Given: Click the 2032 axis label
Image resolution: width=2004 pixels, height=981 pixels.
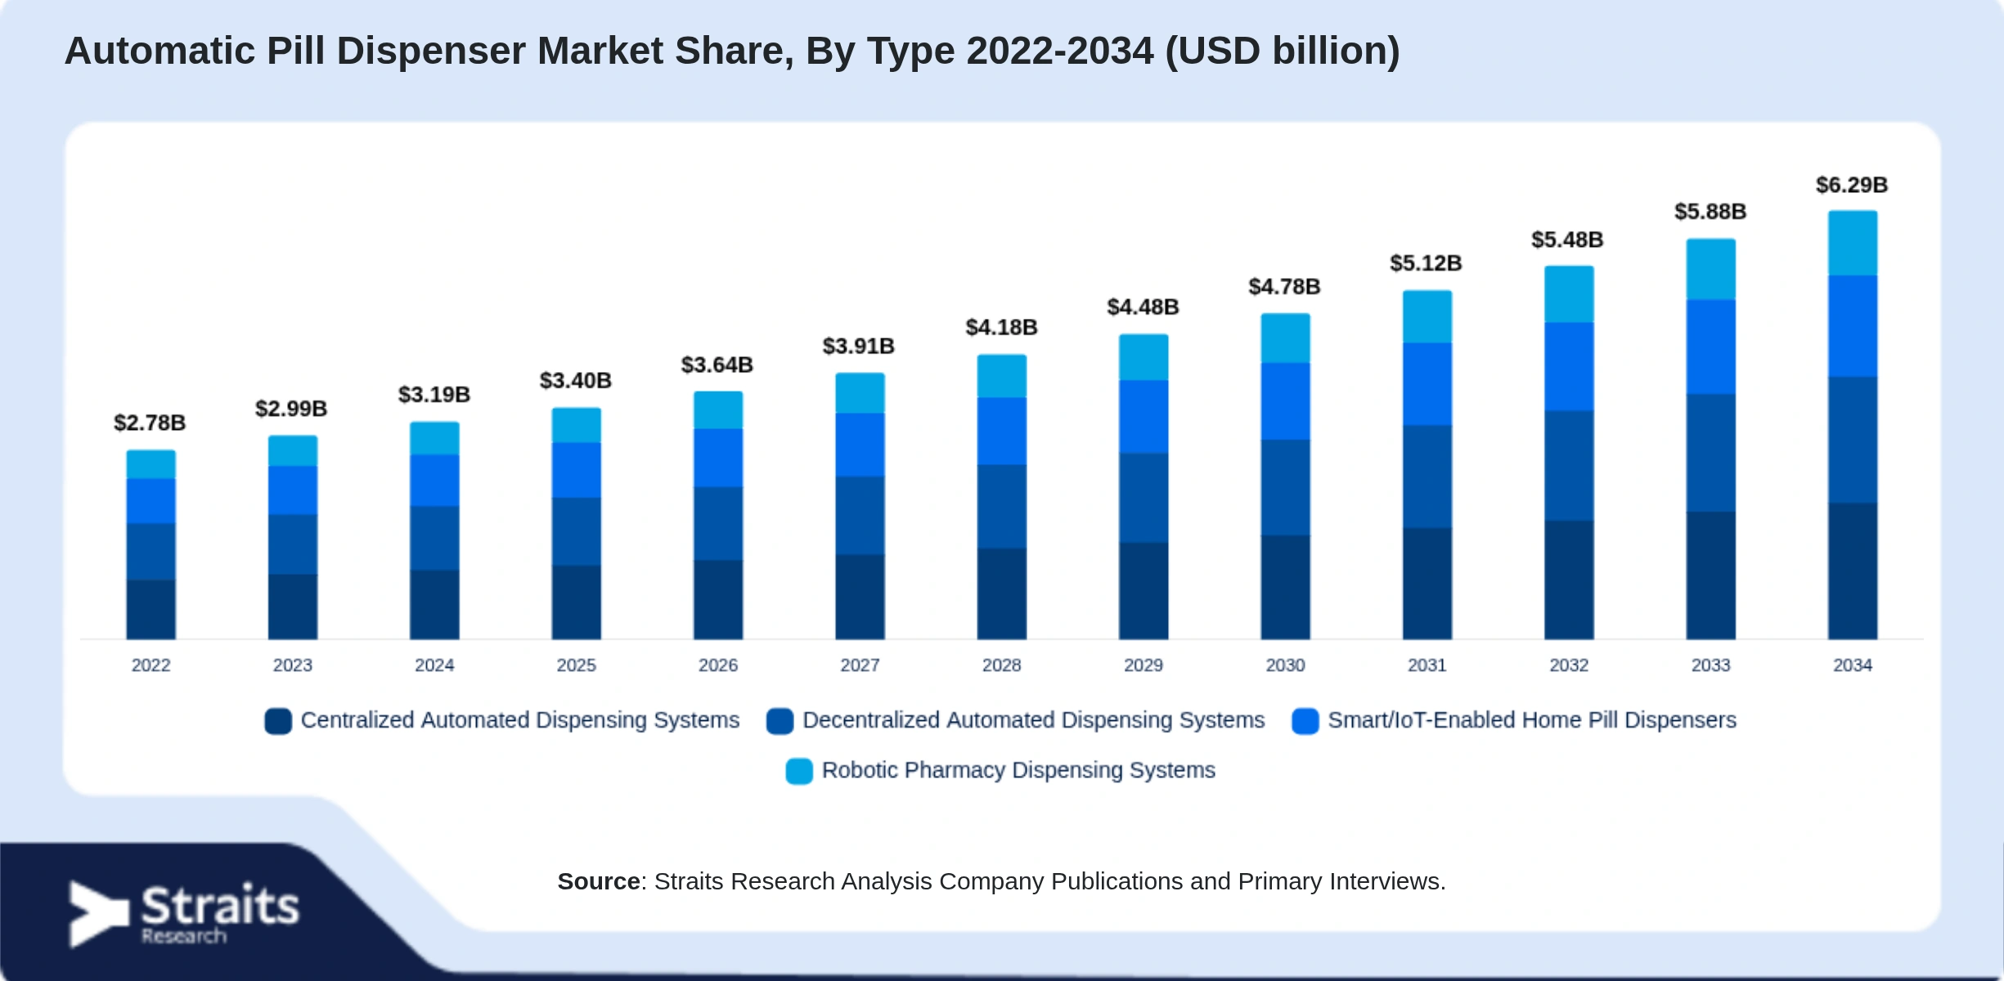Looking at the screenshot, I should pos(1570,665).
